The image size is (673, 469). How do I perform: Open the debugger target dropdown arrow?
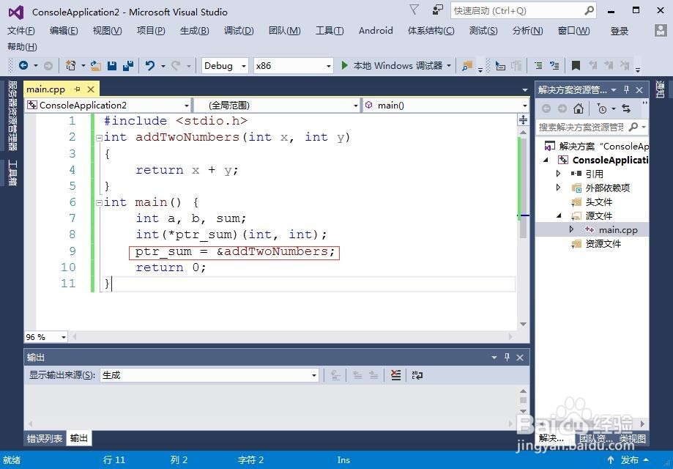449,66
